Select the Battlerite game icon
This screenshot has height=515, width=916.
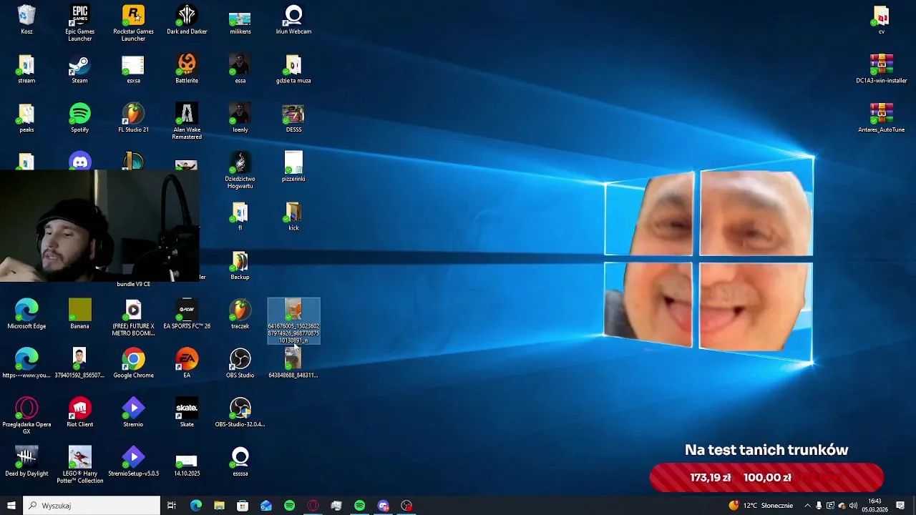(x=187, y=69)
